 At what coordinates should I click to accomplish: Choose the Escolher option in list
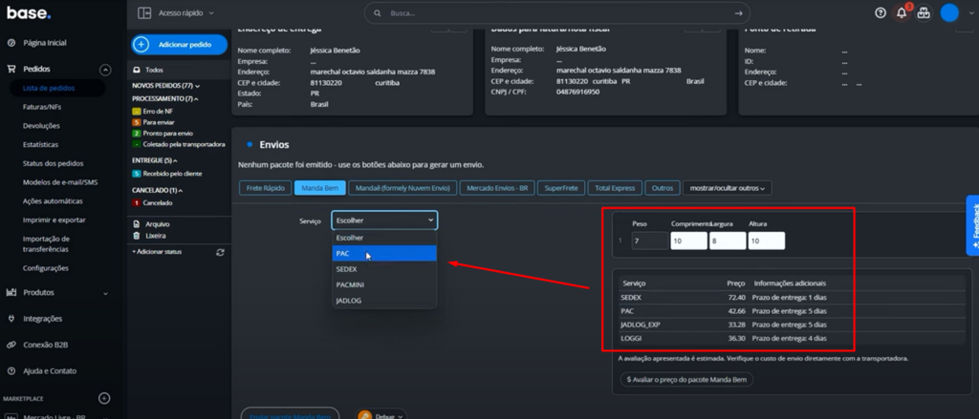pyautogui.click(x=384, y=238)
